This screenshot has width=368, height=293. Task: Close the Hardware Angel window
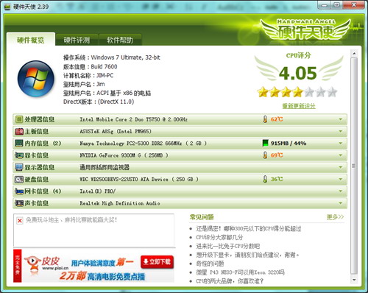point(353,5)
